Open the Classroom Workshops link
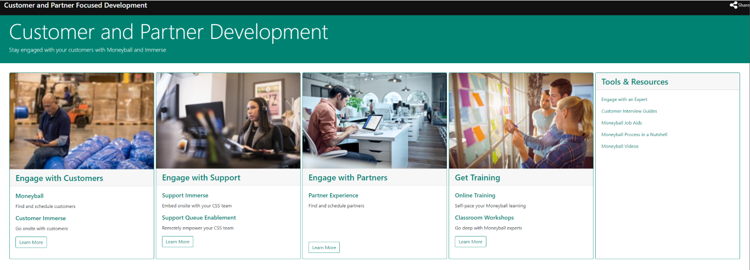Screen dimensions: 750x270 (x=484, y=218)
